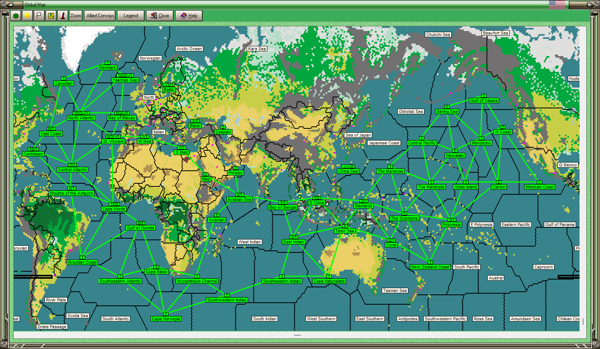Click the St. Vincent label
Viewport: 600px width, 349px height.
click(x=113, y=141)
